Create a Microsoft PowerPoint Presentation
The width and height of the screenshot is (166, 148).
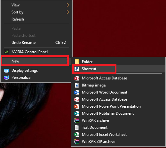(118, 106)
